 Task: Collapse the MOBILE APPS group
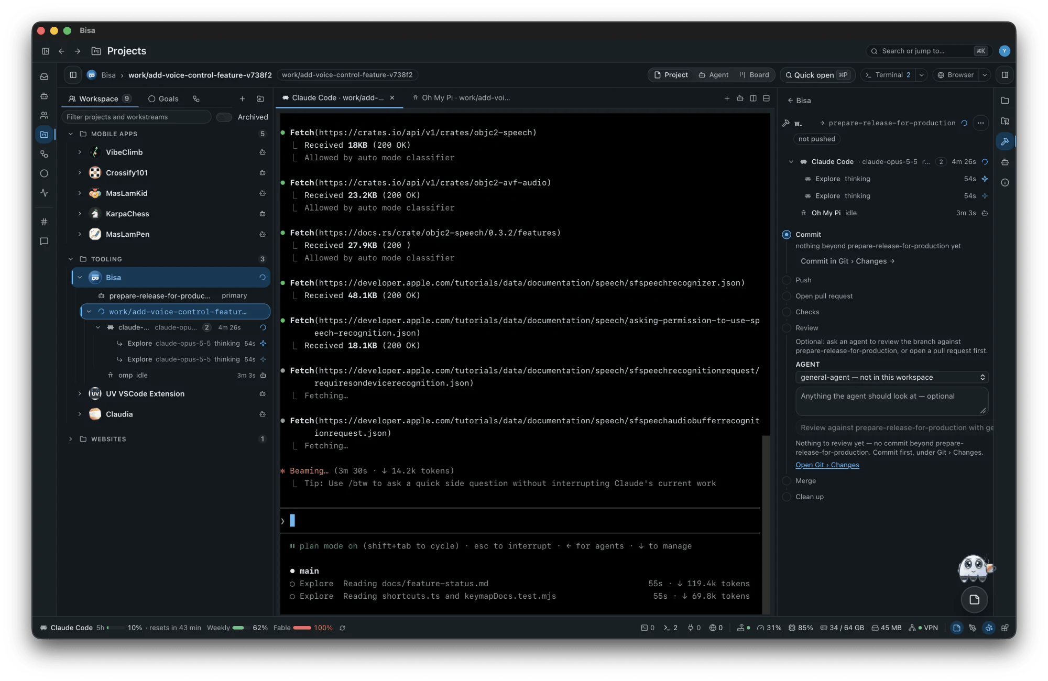[71, 134]
